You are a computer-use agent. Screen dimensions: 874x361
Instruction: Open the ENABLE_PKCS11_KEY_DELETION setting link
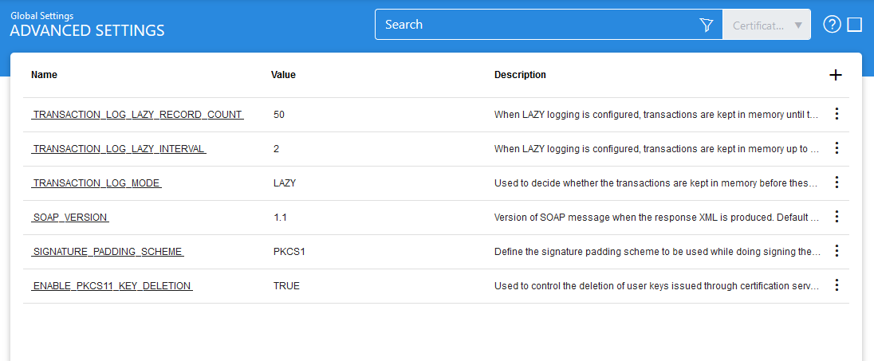(112, 286)
